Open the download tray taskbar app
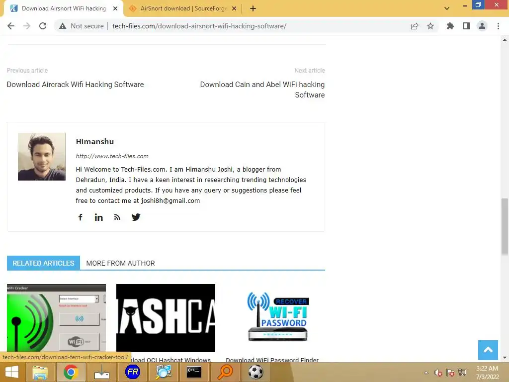 pyautogui.click(x=101, y=372)
